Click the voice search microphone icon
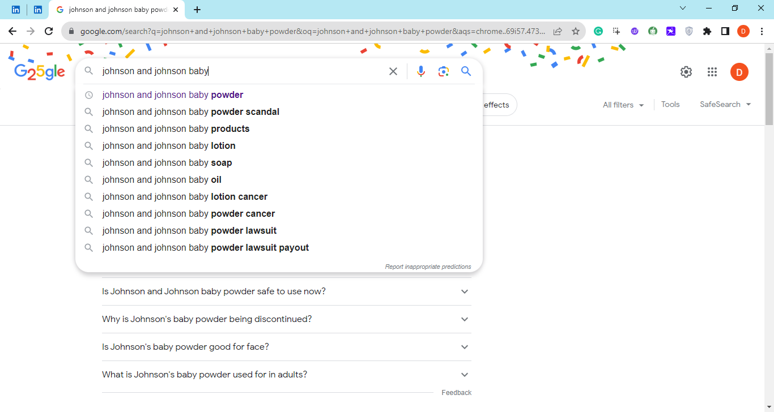Screen dimensions: 774x412 click(420, 71)
